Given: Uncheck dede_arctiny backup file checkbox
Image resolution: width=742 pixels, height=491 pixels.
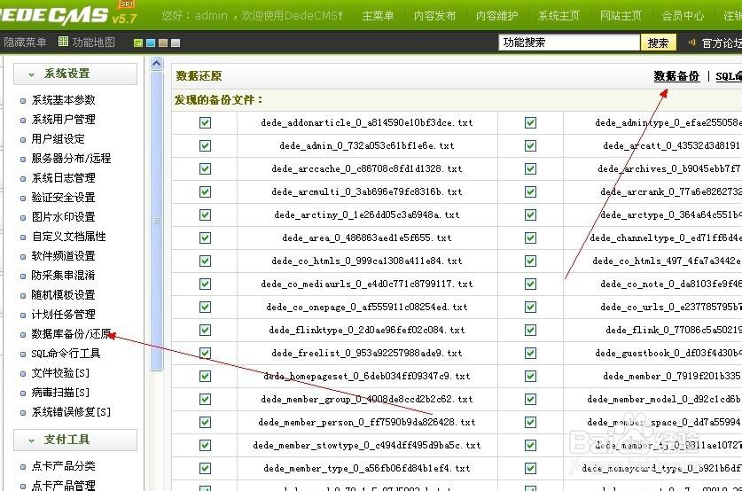Looking at the screenshot, I should click(x=206, y=214).
